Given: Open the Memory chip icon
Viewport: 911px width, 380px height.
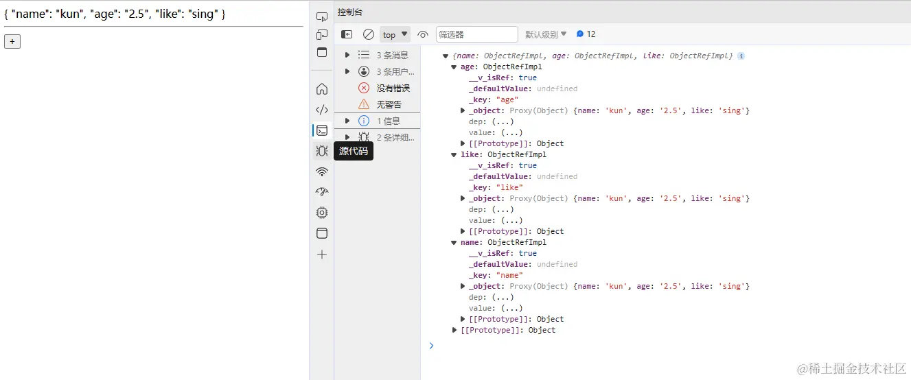Looking at the screenshot, I should pos(322,213).
